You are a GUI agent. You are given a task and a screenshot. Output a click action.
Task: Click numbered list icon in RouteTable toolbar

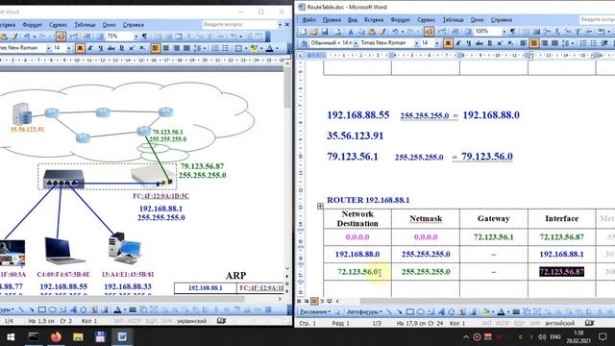(583, 43)
